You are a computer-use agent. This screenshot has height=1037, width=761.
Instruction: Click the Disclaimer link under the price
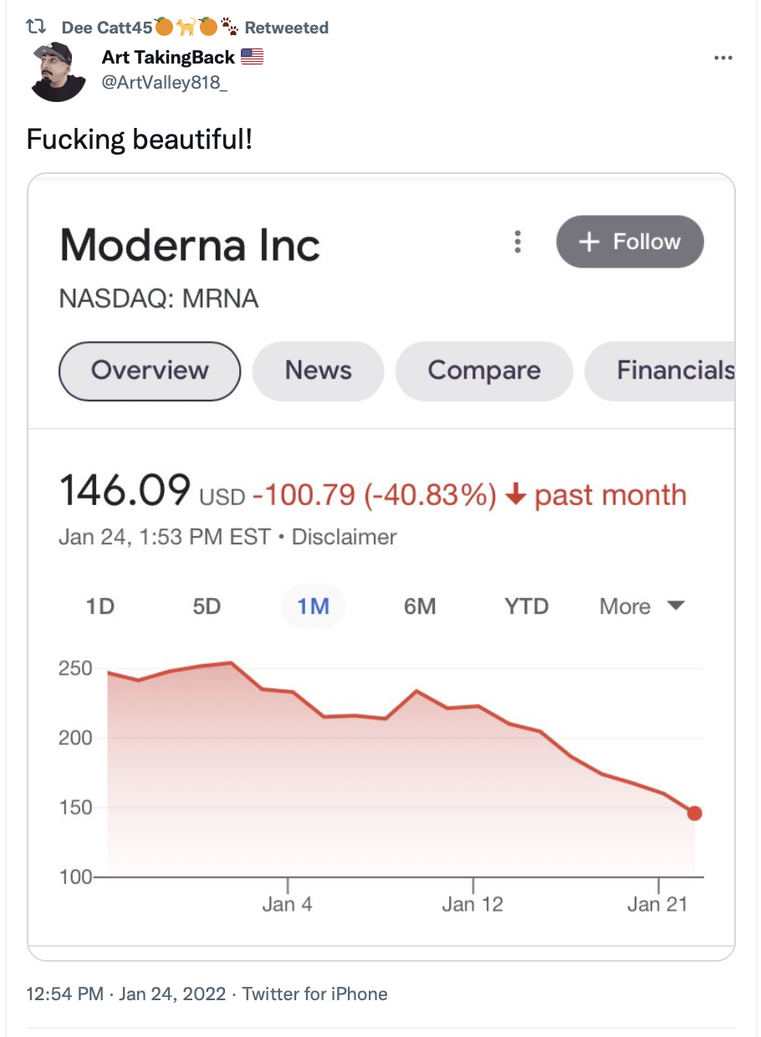point(344,537)
